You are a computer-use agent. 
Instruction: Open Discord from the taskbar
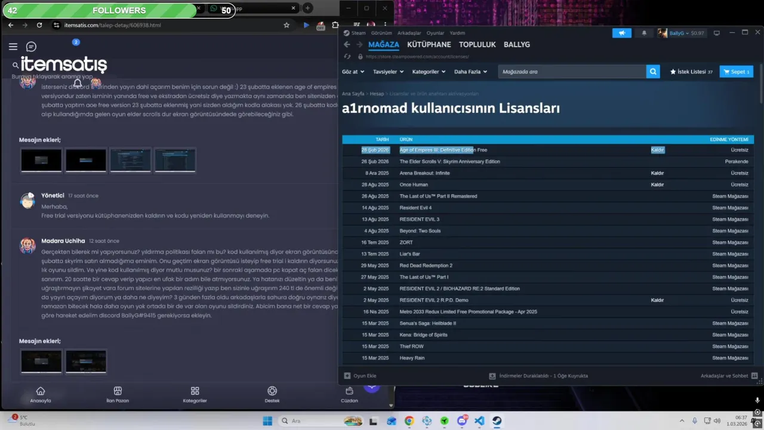(461, 421)
